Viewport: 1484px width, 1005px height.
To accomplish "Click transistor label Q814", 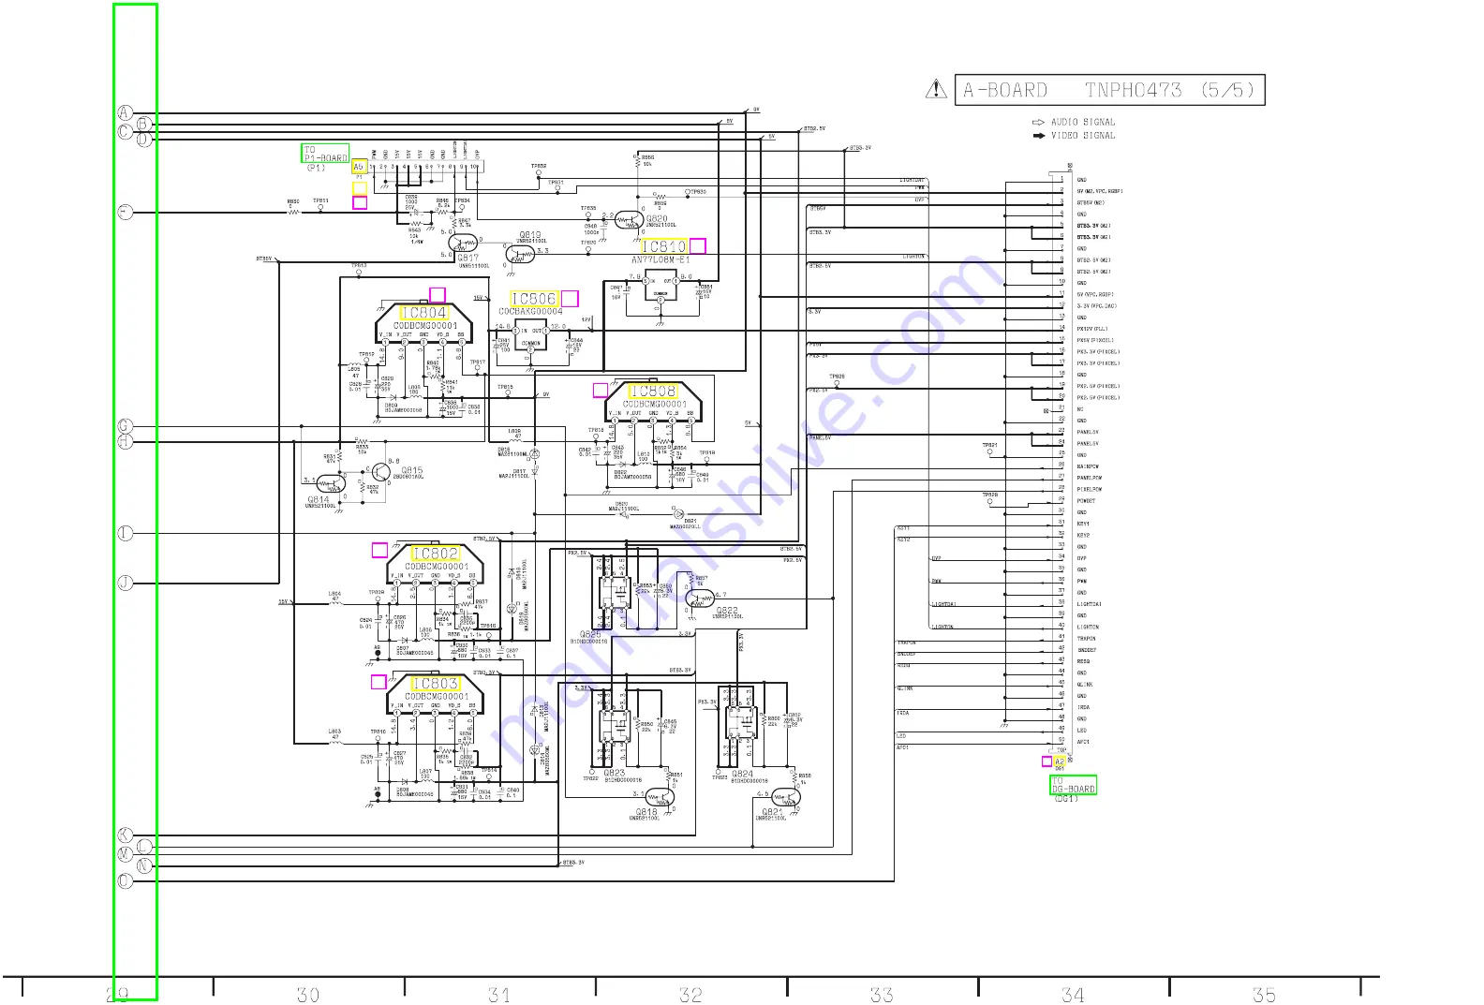I will point(319,499).
